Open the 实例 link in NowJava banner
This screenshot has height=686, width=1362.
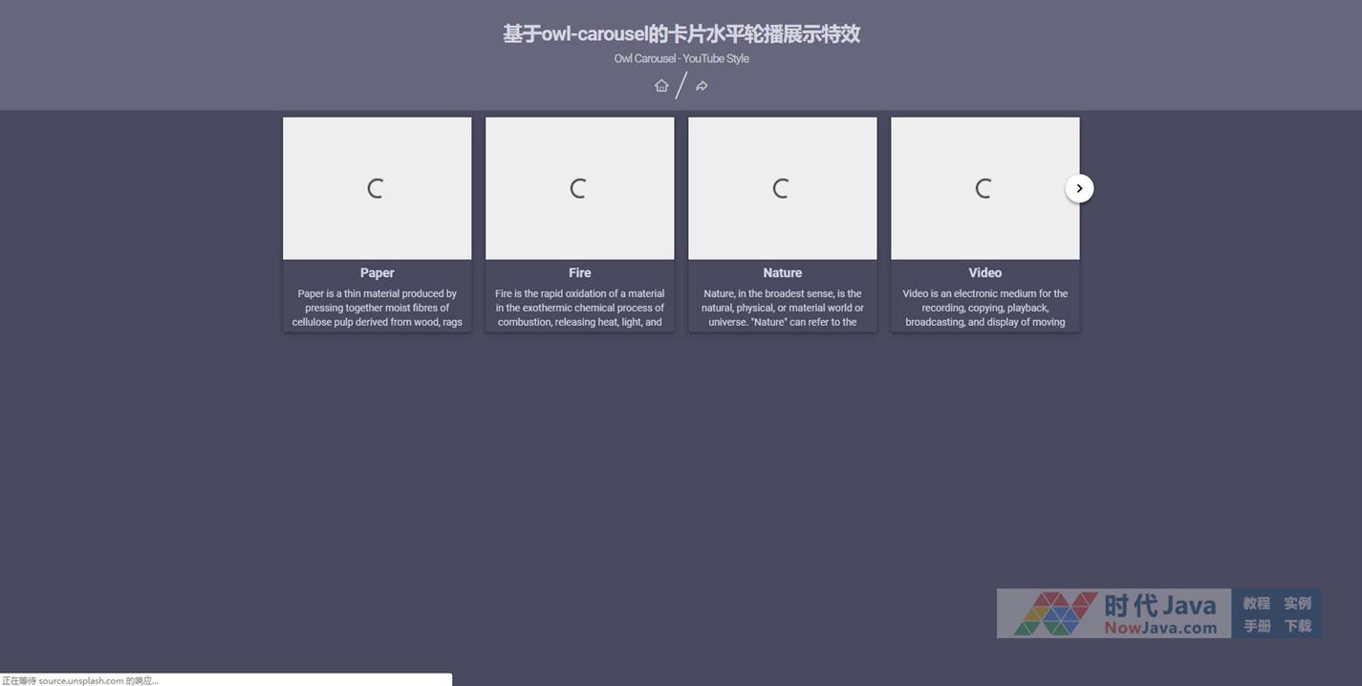pos(1297,603)
